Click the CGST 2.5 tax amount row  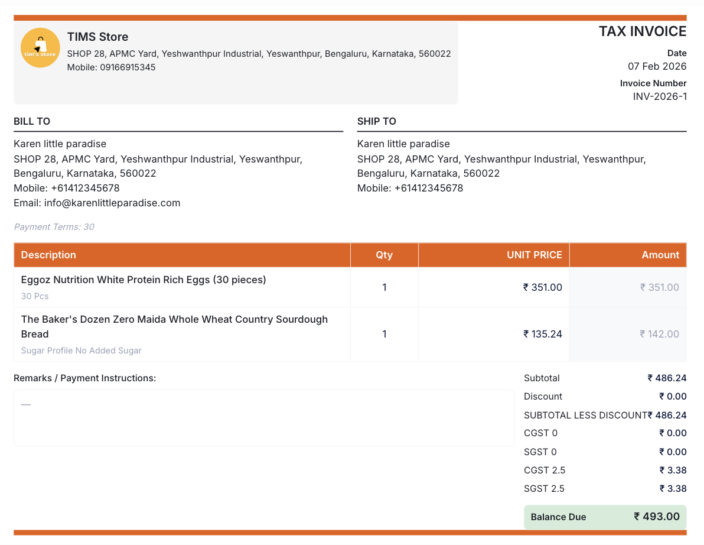coord(605,471)
